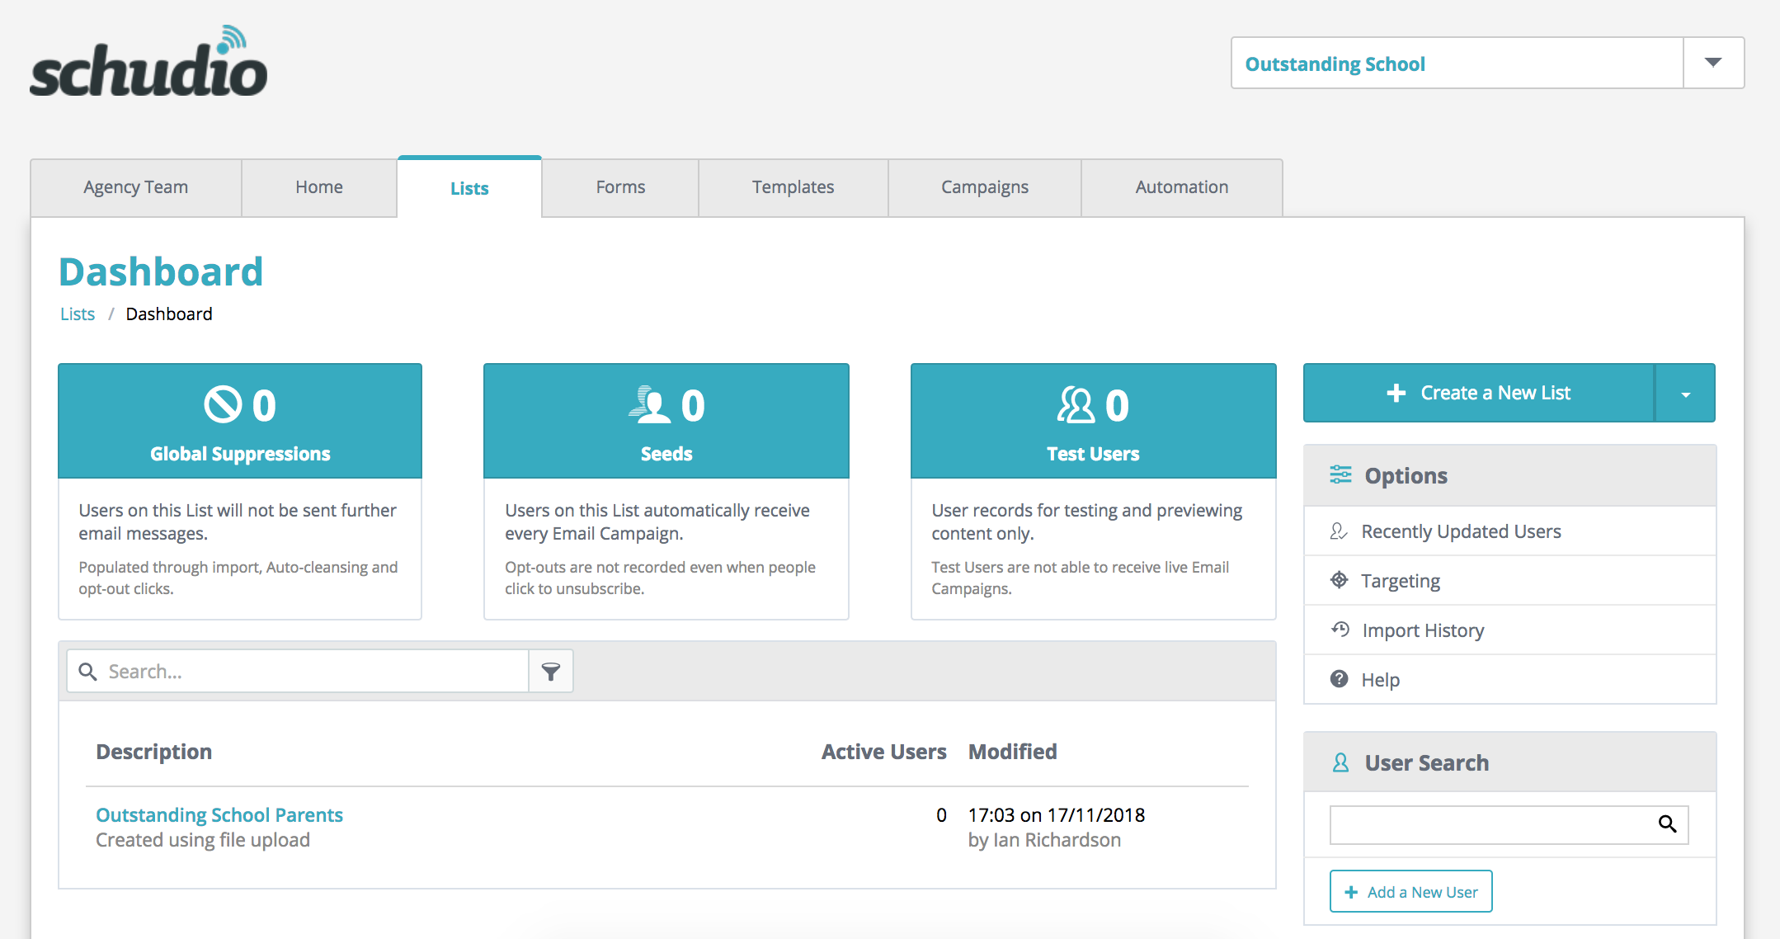Open Recently Updated Users option
Viewport: 1780px width, 939px height.
(1509, 531)
